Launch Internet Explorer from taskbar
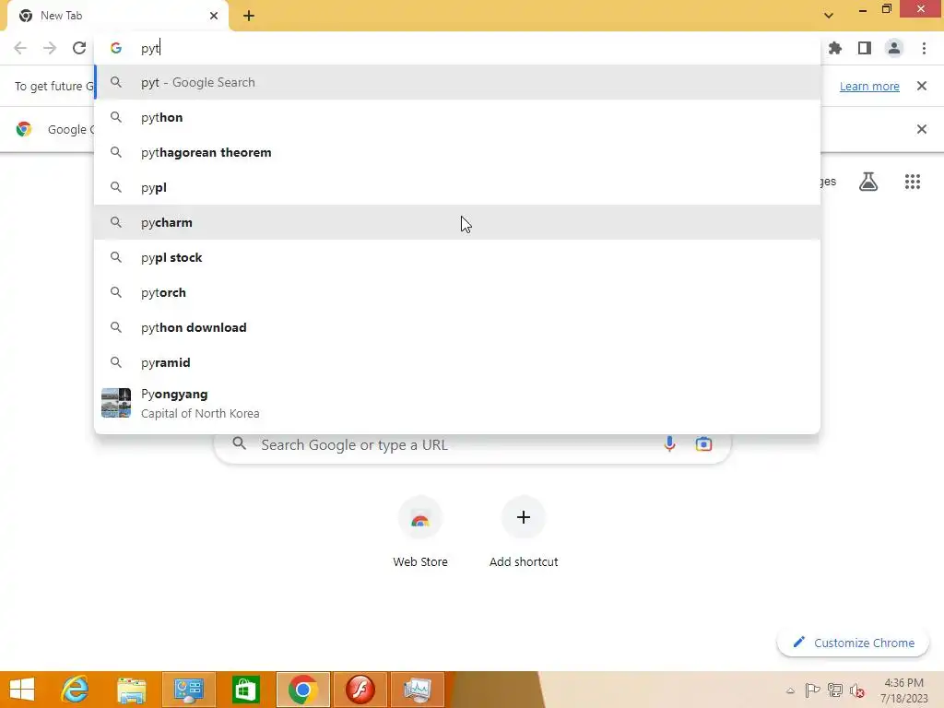This screenshot has height=708, width=944. [x=75, y=690]
